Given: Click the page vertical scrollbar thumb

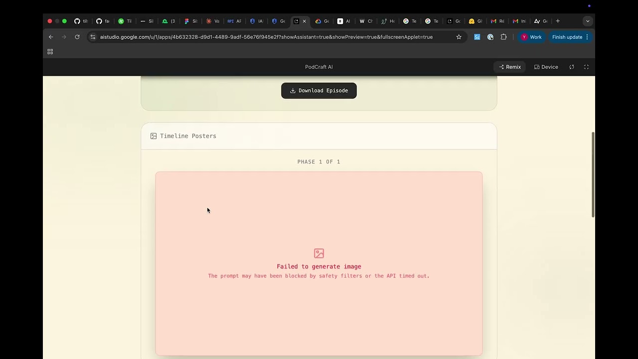Looking at the screenshot, I should (x=593, y=175).
